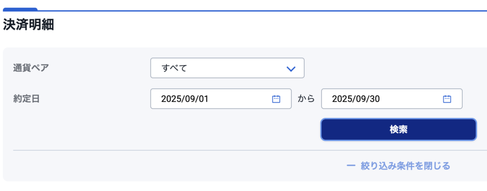
Task: Focus the 約定日 start date text 2025/09/01
Action: [x=185, y=99]
